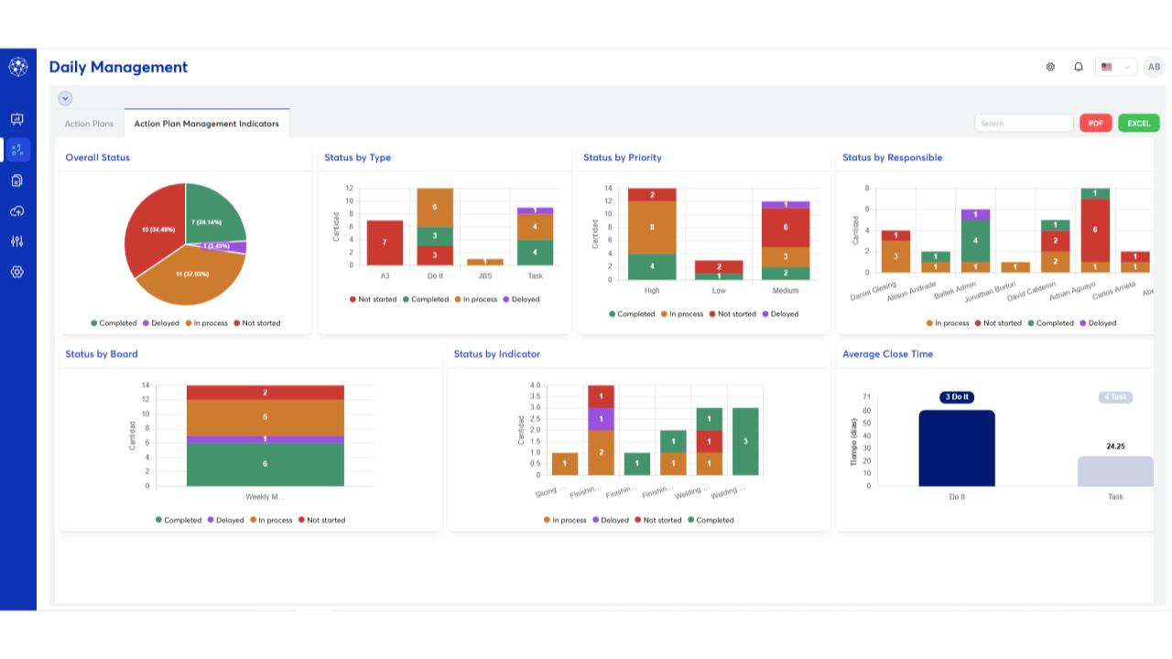Open the presentation board icon in sidebar
The width and height of the screenshot is (1172, 659).
pos(17,119)
